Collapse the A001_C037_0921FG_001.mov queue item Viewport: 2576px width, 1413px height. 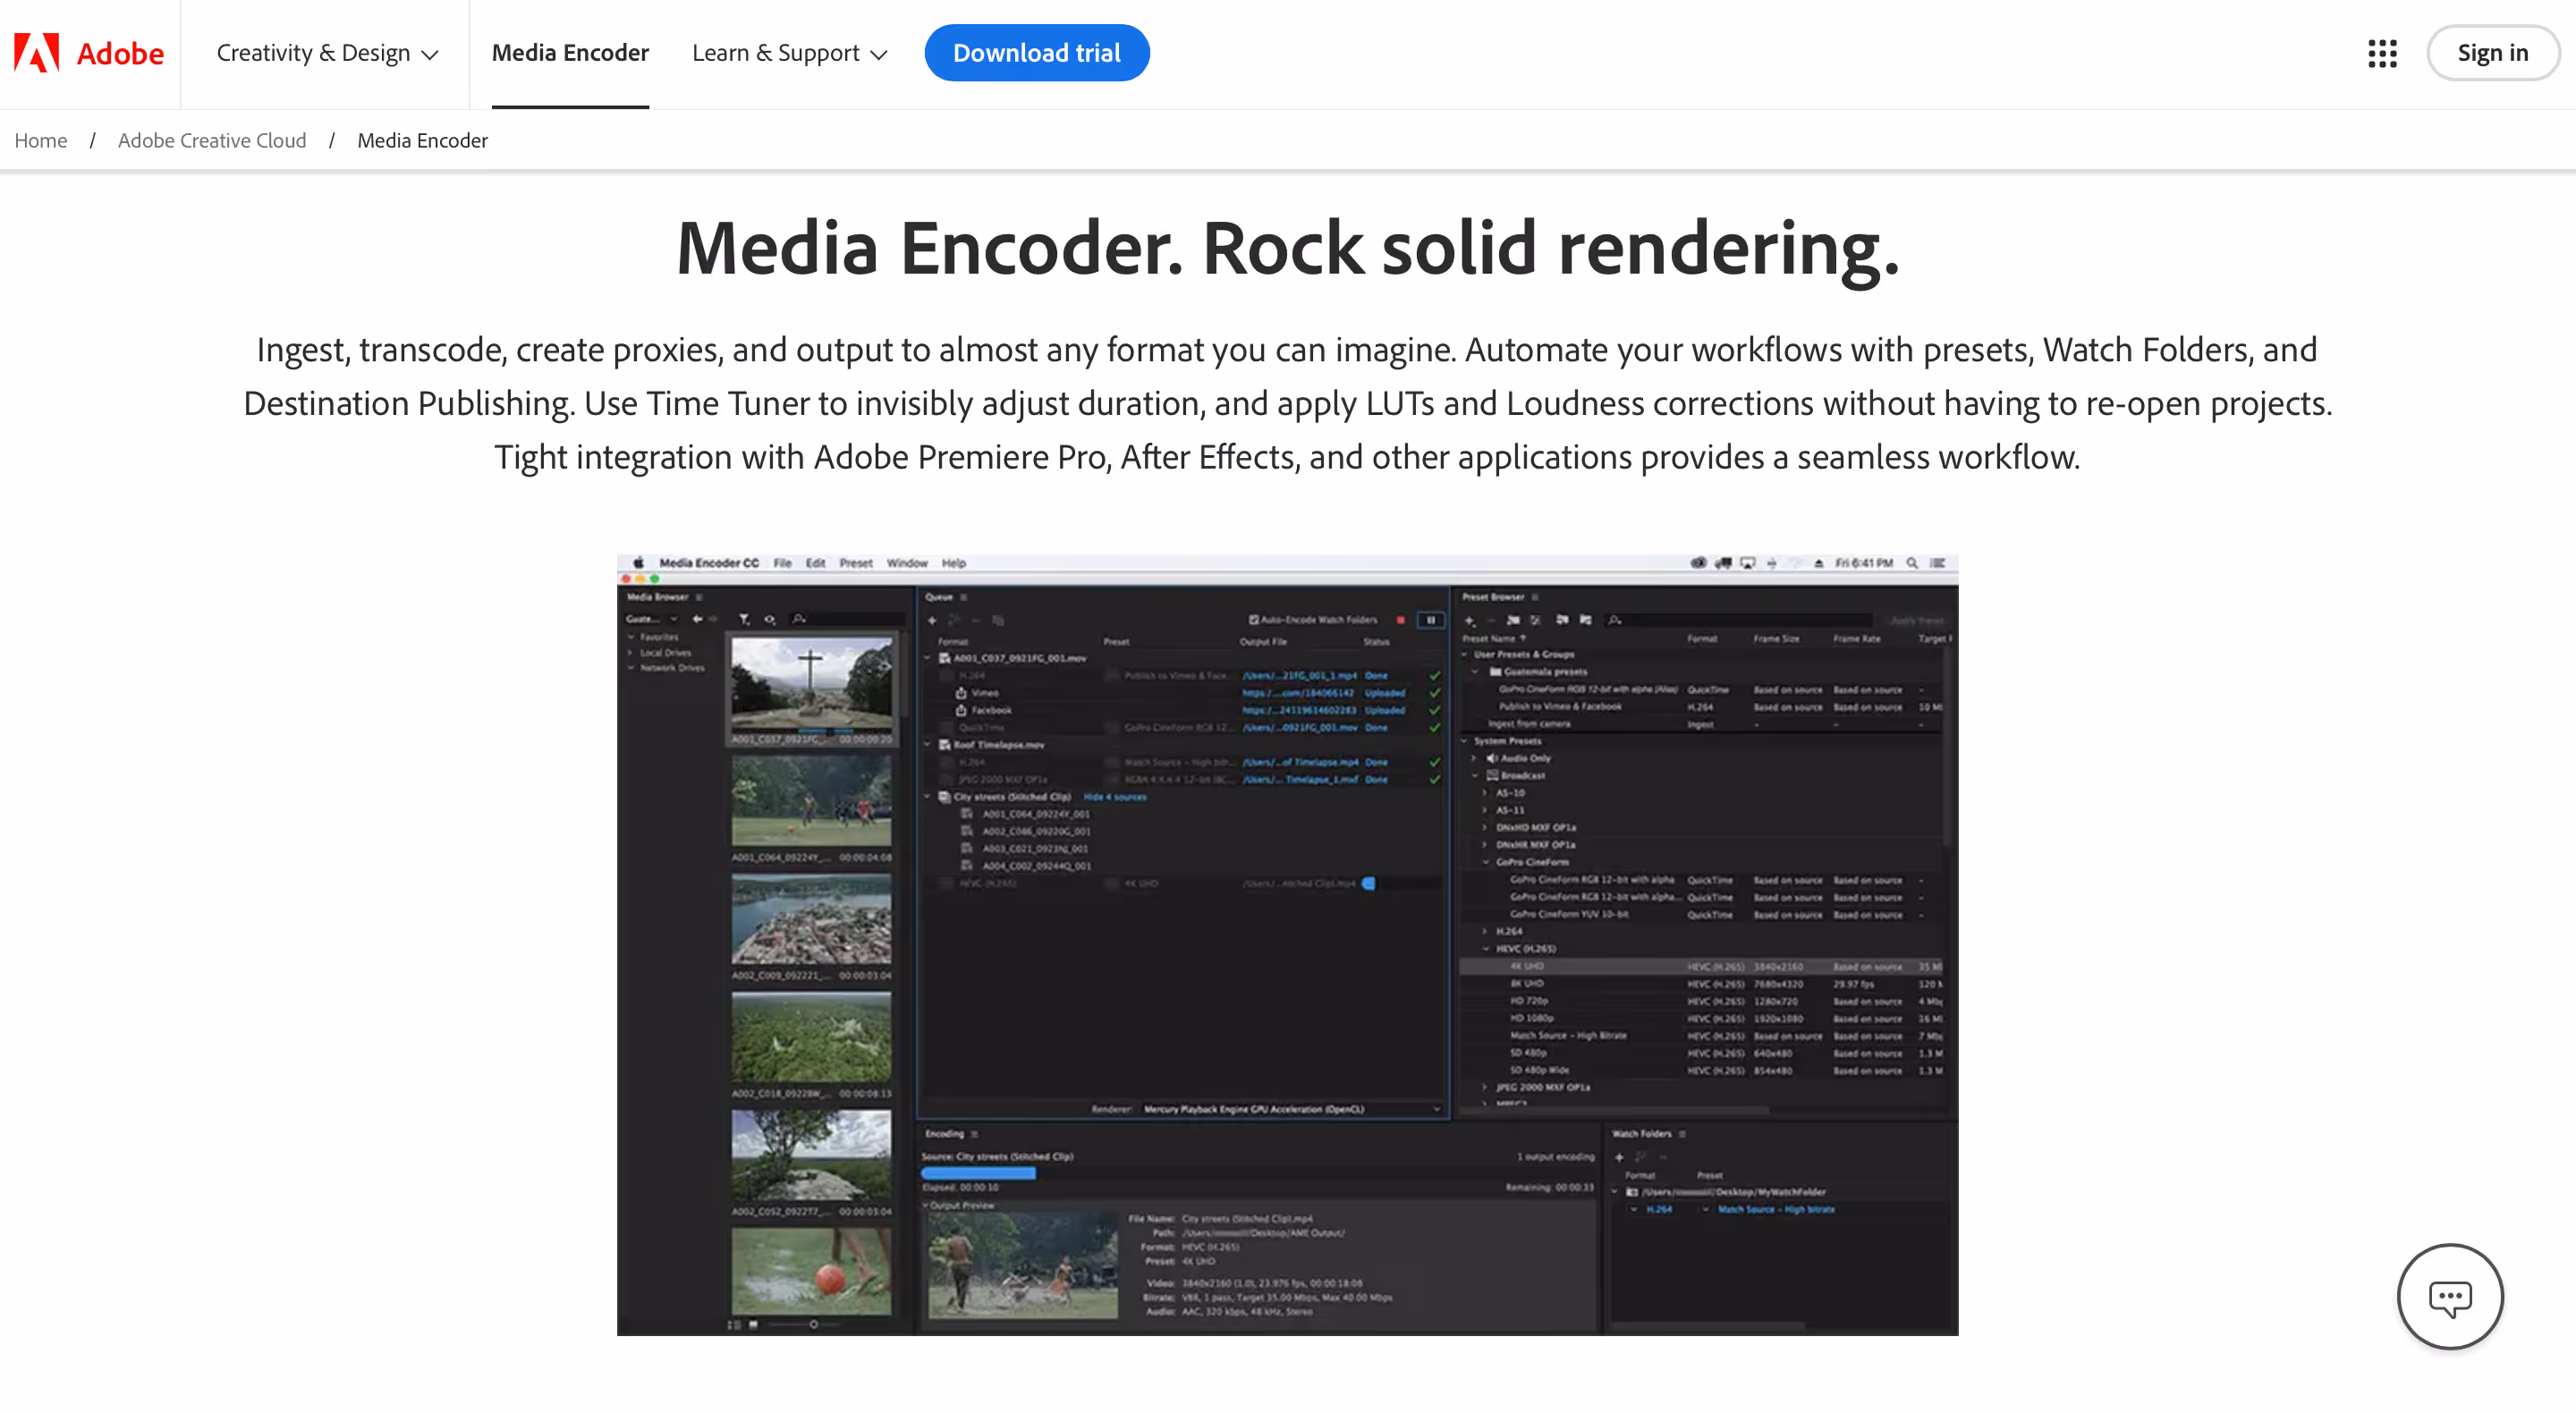928,658
